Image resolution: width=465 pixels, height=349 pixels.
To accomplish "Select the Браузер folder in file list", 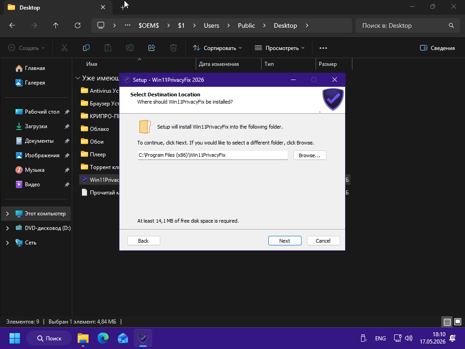I will (100, 104).
